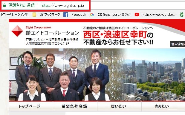Click the 保護された通信 security label

pos(22,5)
